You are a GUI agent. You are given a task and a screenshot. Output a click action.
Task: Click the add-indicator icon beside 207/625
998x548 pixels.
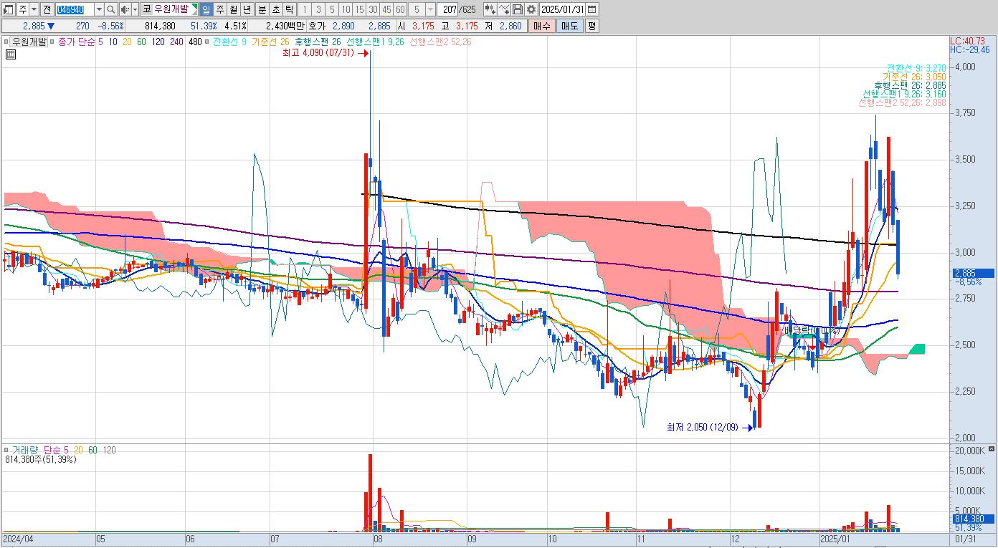click(x=490, y=9)
